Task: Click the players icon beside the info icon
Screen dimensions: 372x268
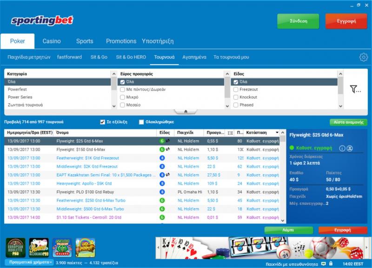Action: pos(350,148)
